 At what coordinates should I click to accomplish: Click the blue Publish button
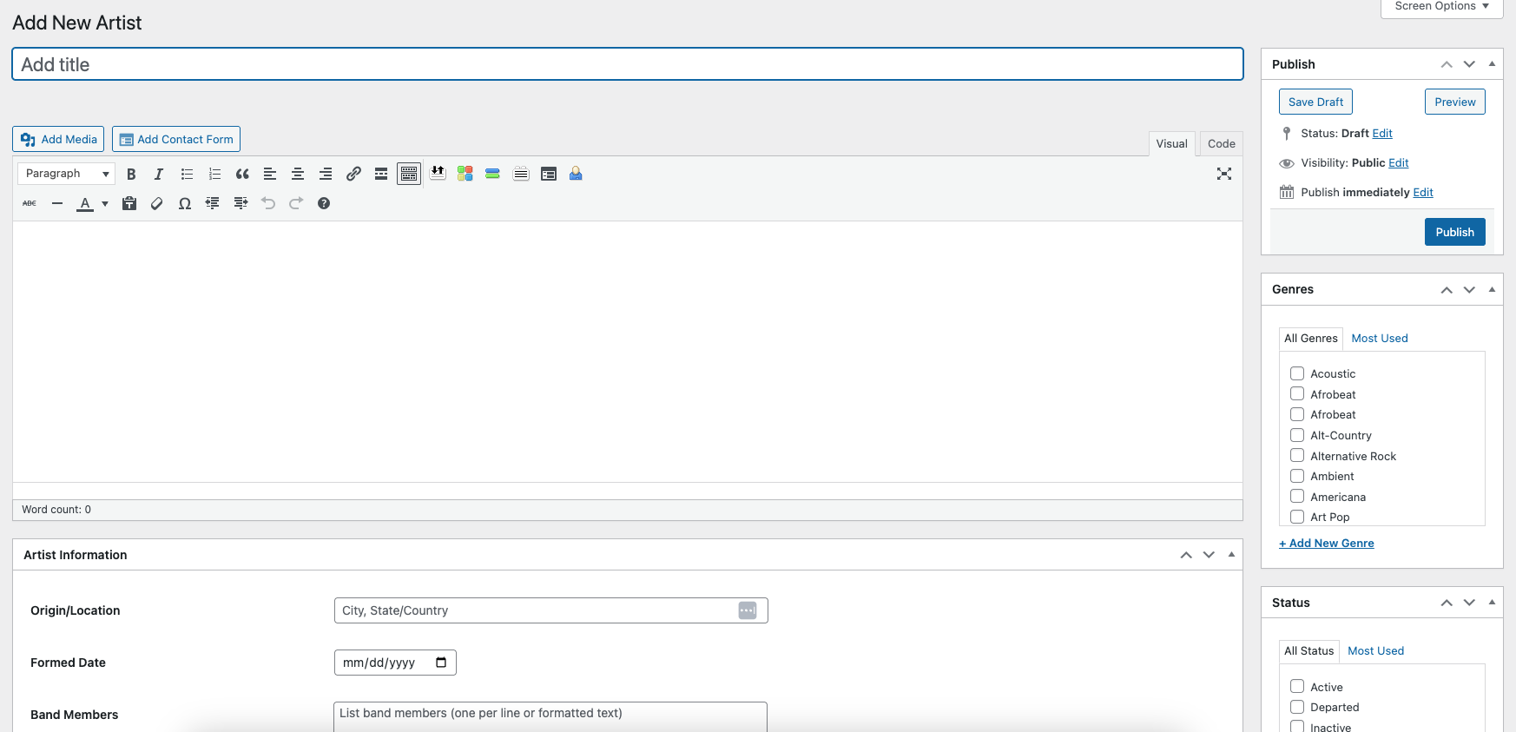1454,232
